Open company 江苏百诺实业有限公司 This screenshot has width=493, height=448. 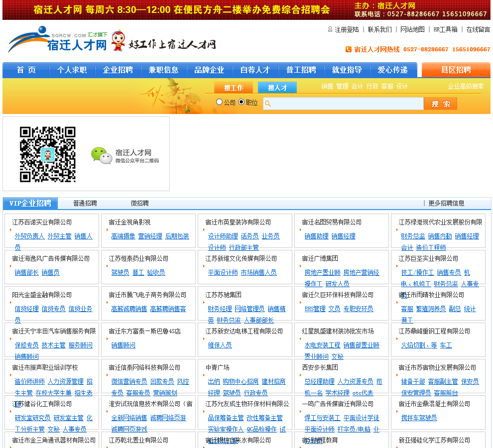pyautogui.click(x=42, y=223)
